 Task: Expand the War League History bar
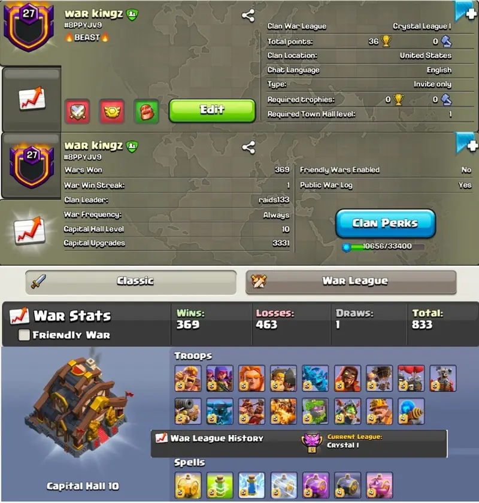(x=299, y=444)
